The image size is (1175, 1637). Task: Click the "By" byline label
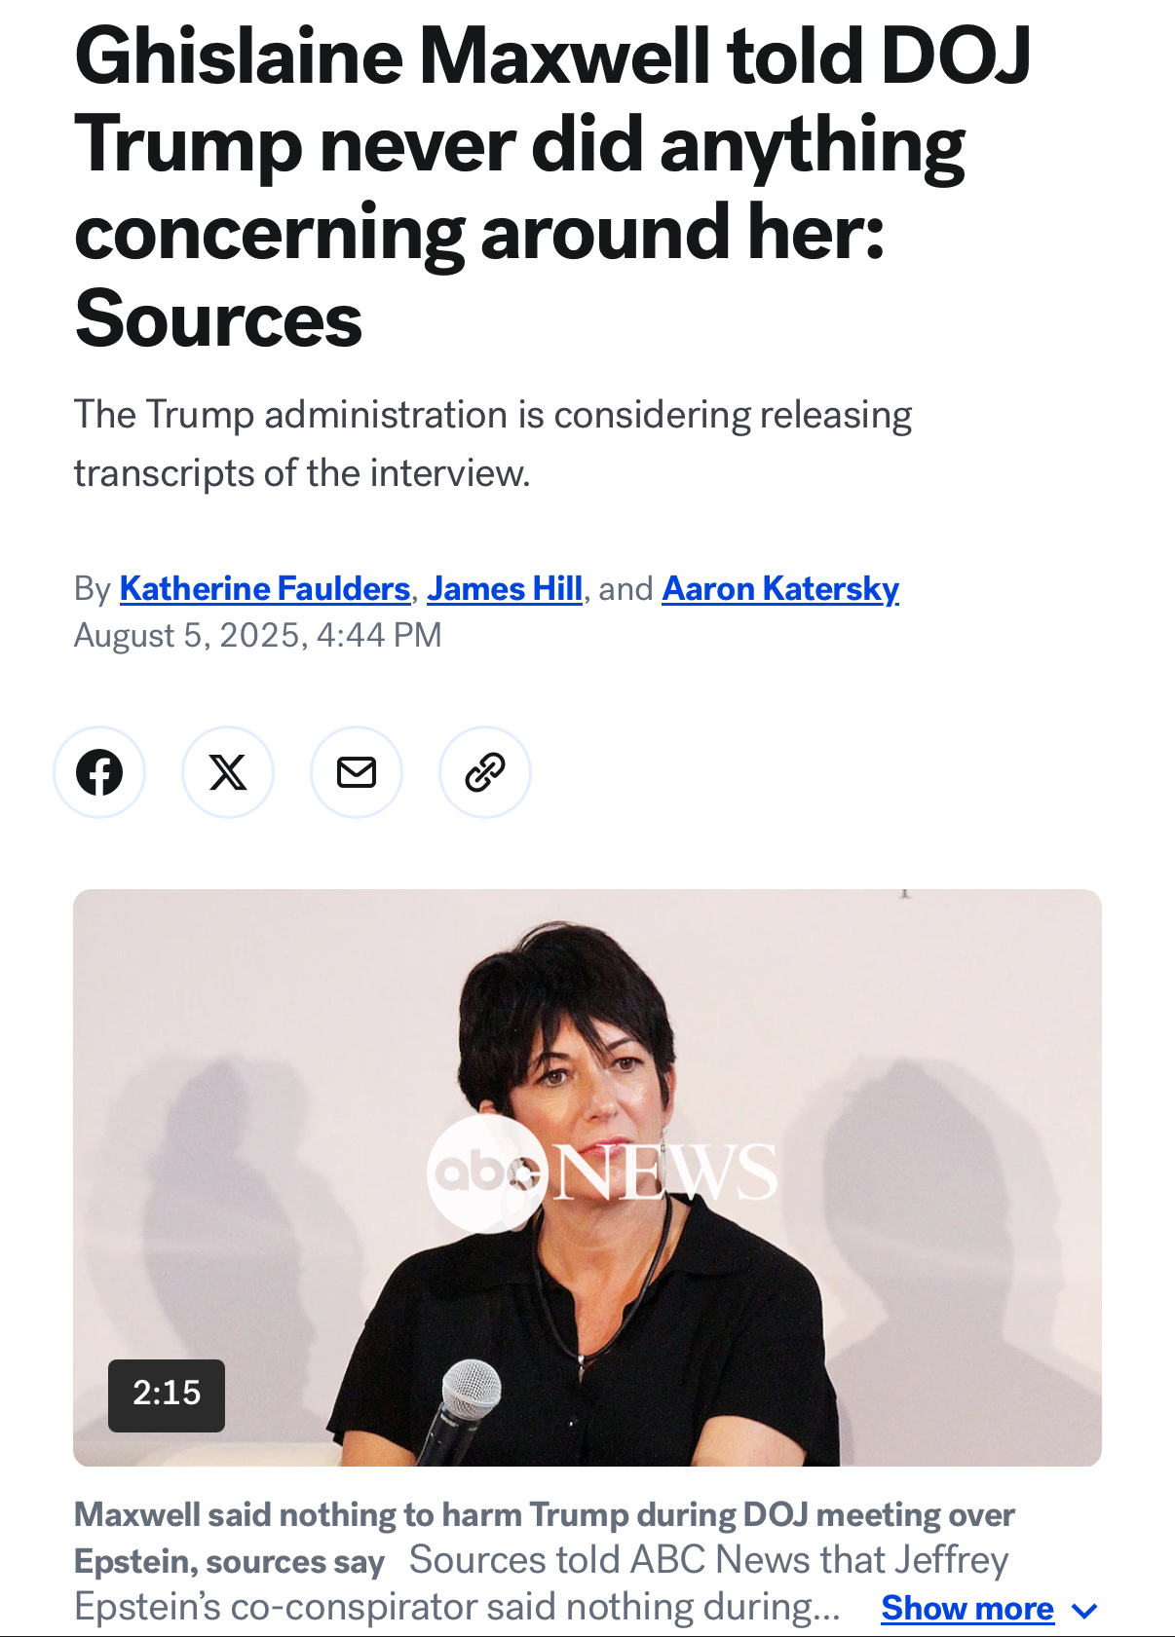point(93,589)
